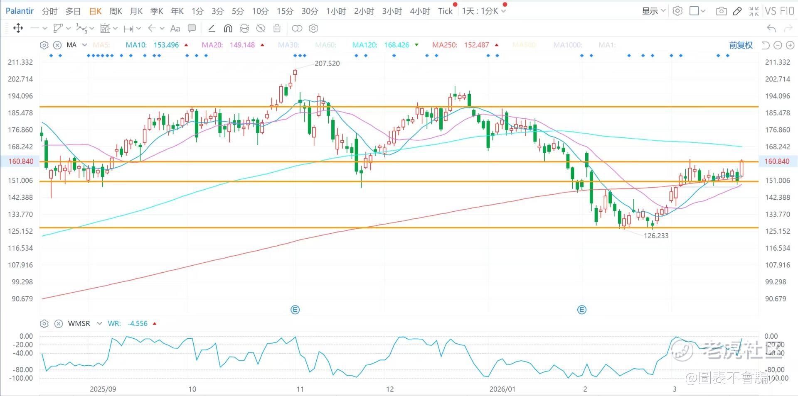
Task: Expand the wave tool dropdown arrow
Action: pos(92,28)
